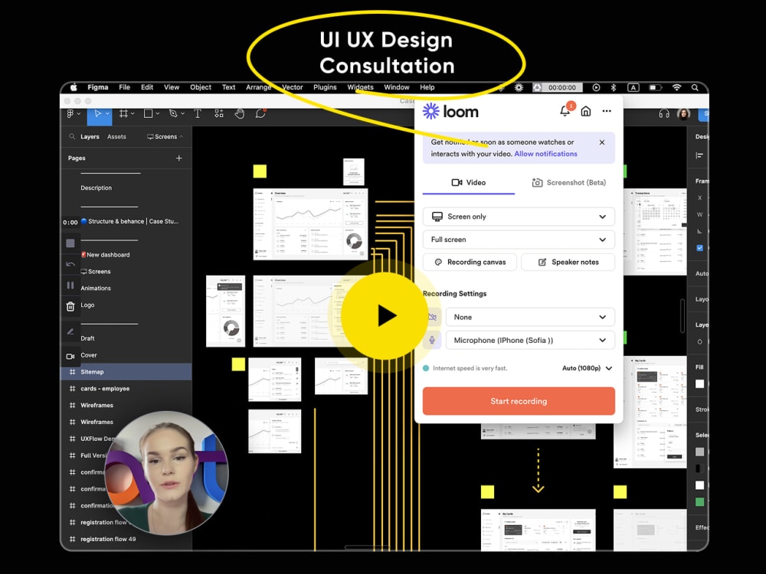This screenshot has width=766, height=574.
Task: Change Auto (1080p) quality dropdown
Action: (x=588, y=368)
